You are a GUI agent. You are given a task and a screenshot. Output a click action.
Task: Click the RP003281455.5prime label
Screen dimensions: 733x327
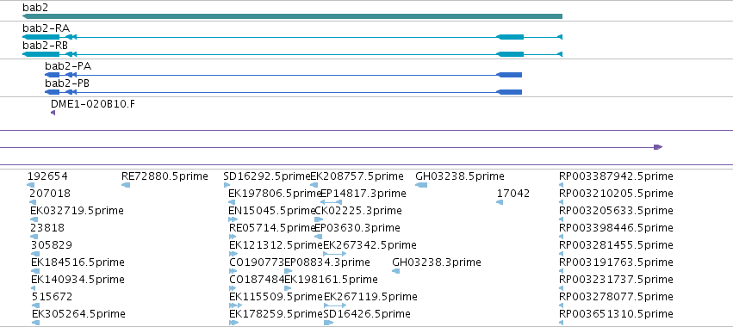tap(616, 244)
